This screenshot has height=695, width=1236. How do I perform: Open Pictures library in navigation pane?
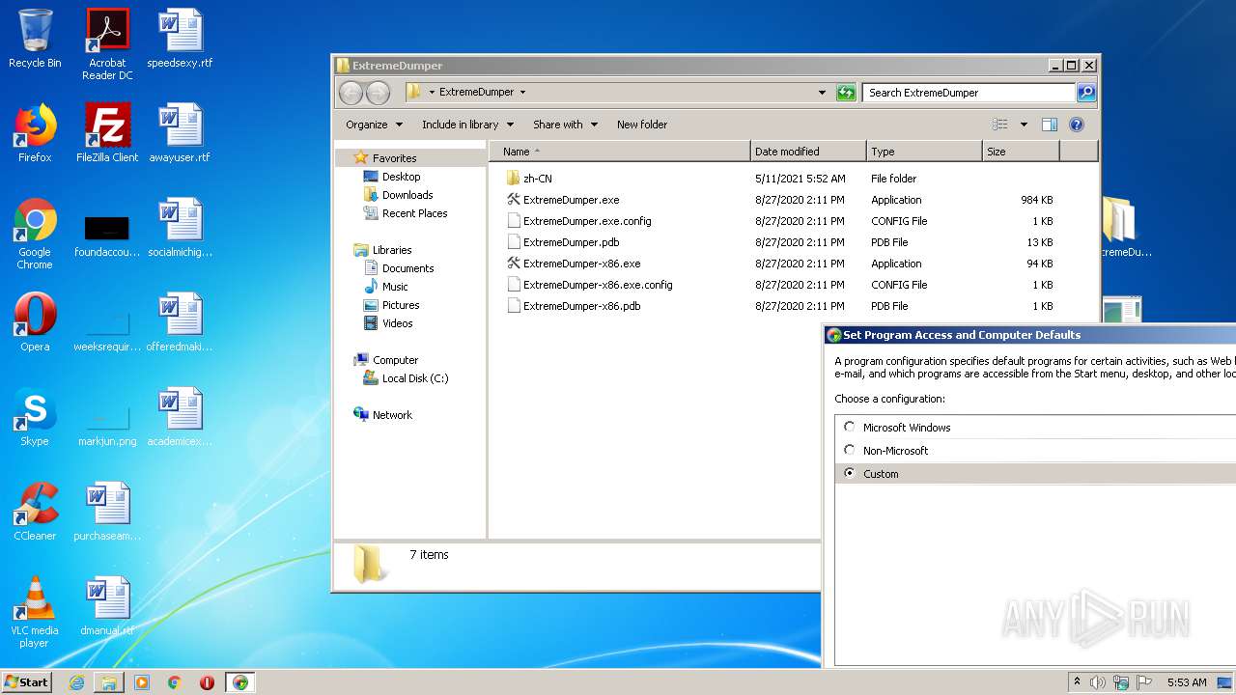coord(400,305)
